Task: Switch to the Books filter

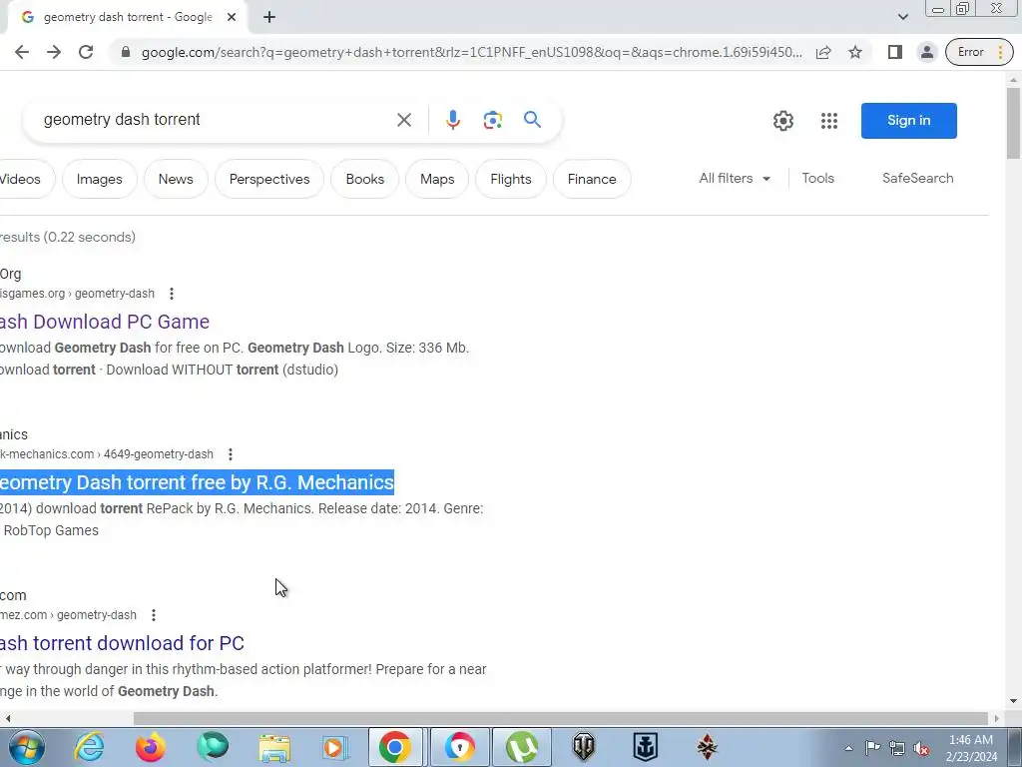Action: (364, 179)
